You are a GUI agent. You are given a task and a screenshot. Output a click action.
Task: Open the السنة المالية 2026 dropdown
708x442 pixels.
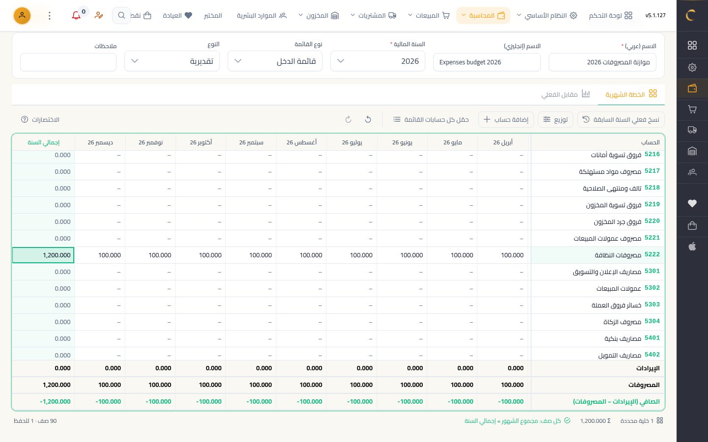378,61
